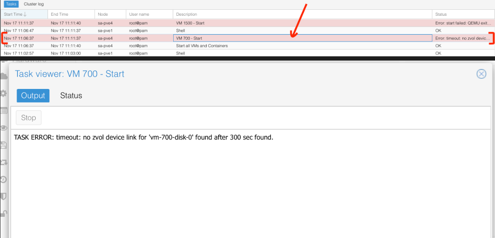This screenshot has height=238, width=495.
Task: Switch to the Cluster log tab
Action: pos(34,4)
